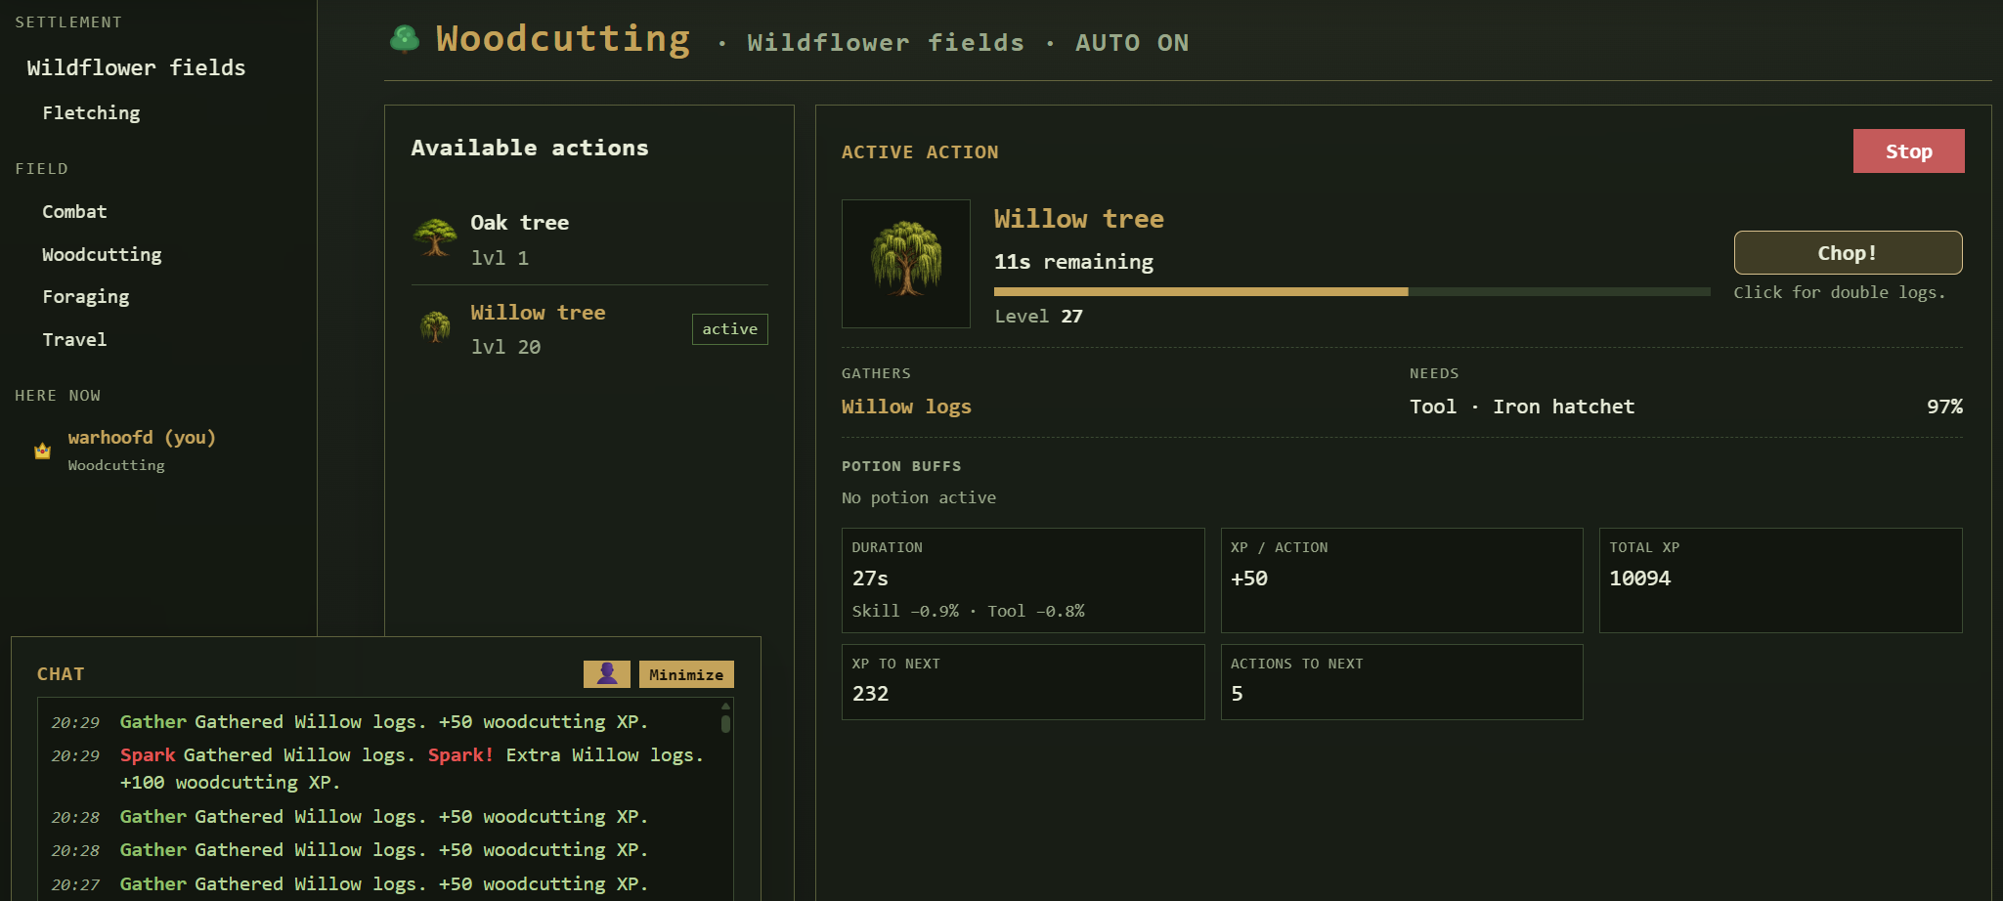This screenshot has width=2003, height=901.
Task: Click Wildflower fields in the page header
Action: 886,43
